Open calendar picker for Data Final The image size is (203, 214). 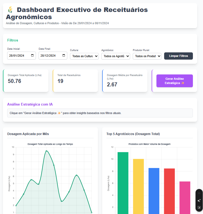(x=64, y=56)
